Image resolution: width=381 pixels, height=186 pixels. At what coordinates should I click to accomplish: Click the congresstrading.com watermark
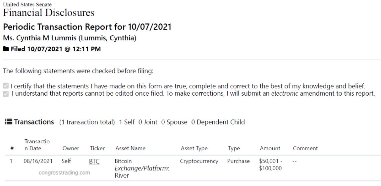pos(64,173)
